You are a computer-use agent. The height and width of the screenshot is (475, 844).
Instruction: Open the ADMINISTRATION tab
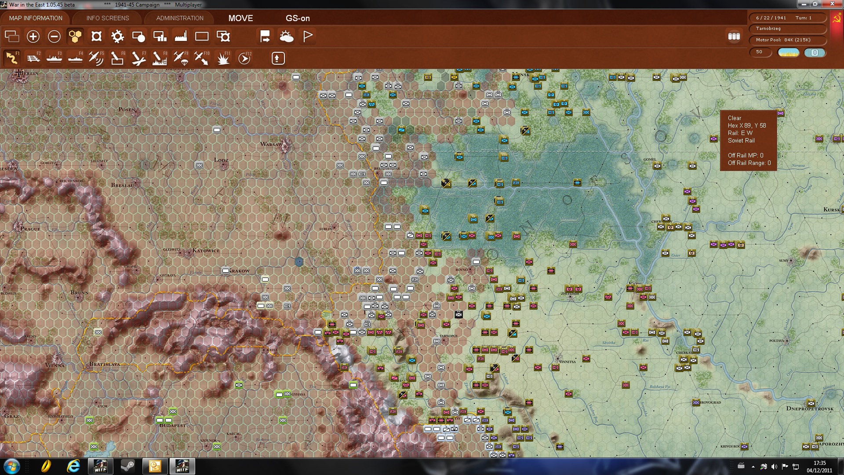click(x=180, y=18)
